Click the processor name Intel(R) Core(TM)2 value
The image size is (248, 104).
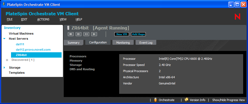(x=185, y=59)
